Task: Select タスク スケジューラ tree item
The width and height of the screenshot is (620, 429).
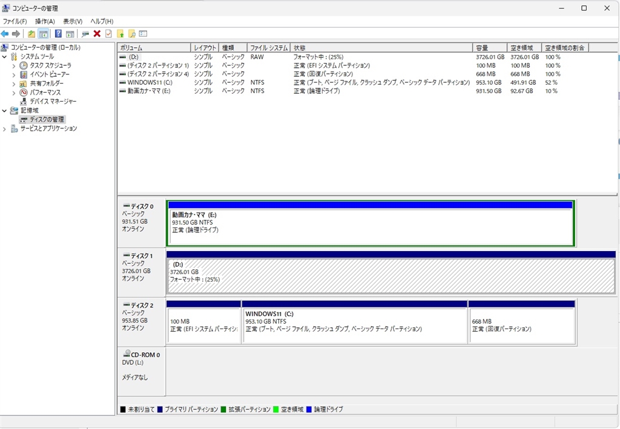Action: (x=51, y=65)
